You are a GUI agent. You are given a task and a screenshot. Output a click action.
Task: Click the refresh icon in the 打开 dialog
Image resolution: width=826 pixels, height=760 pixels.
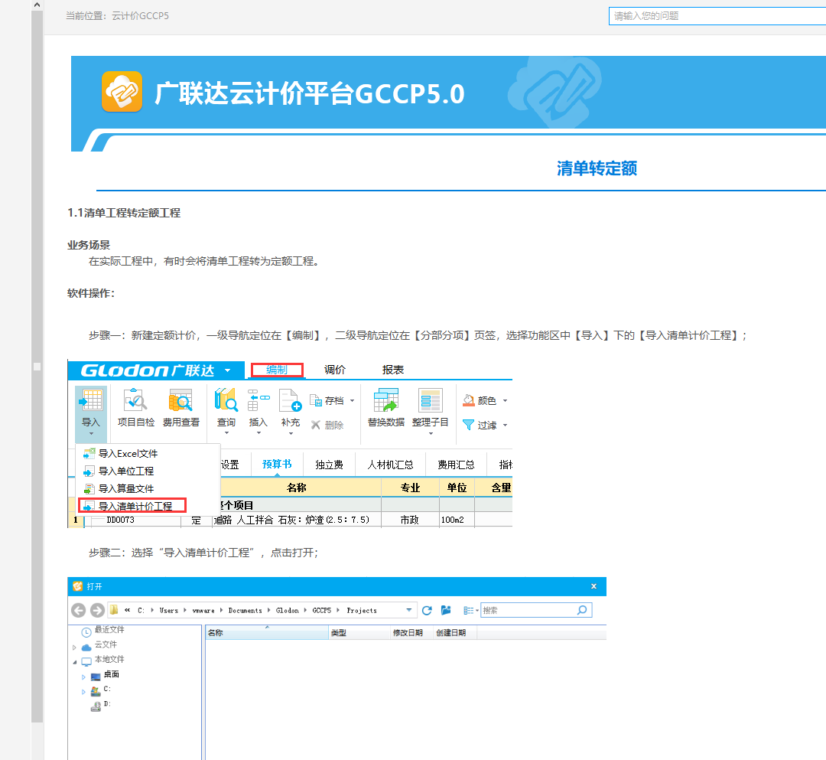pyautogui.click(x=428, y=610)
